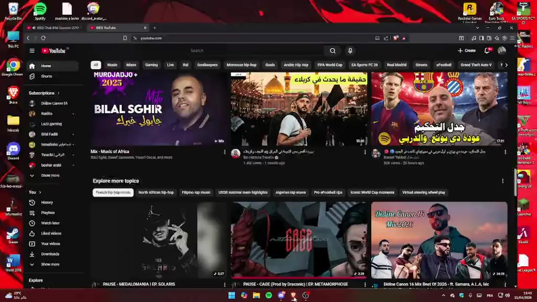
Task: Select the Moroccan hip-hop filter chip
Action: pyautogui.click(x=241, y=65)
